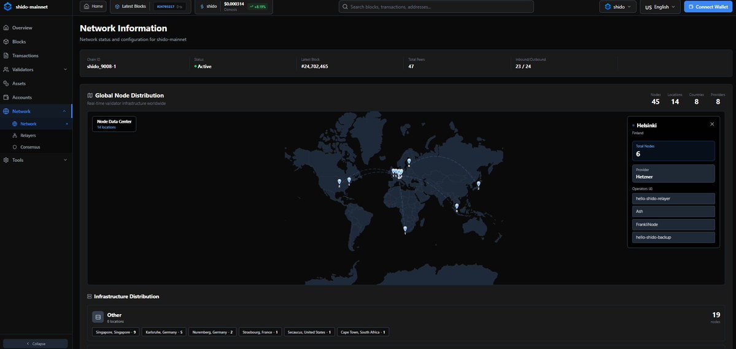Click the Home icon in top bar
Viewport: 736px width, 349px height.
tap(87, 7)
